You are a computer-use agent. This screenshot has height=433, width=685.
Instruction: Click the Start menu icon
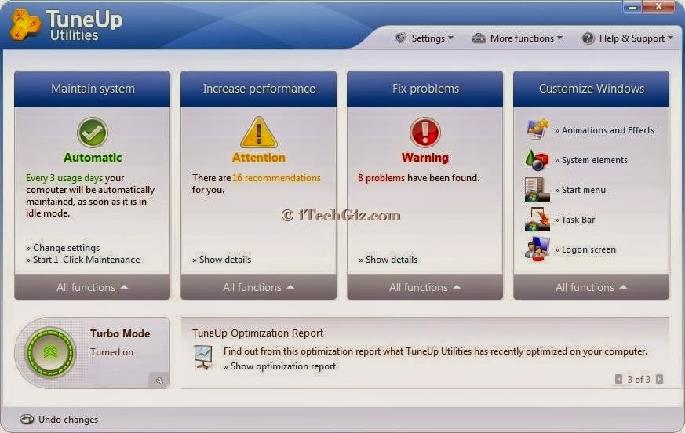click(x=537, y=189)
